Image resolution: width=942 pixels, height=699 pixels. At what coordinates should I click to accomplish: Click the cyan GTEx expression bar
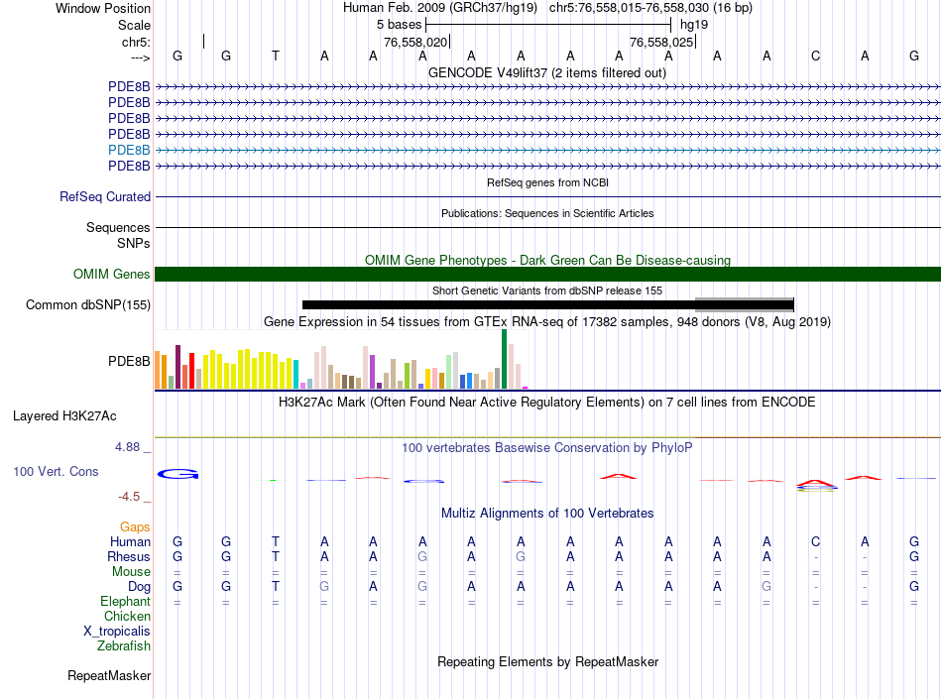[295, 374]
